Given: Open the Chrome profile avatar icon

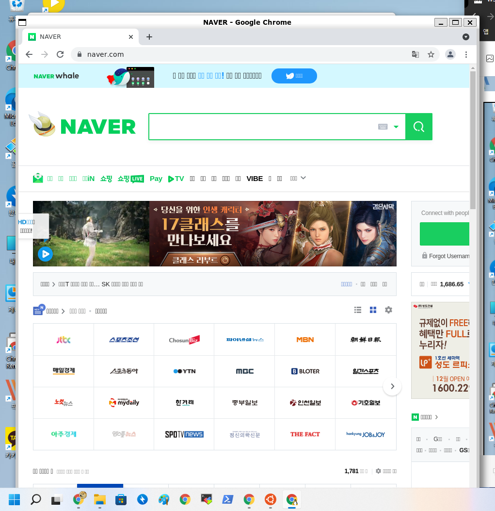Looking at the screenshot, I should click(x=450, y=54).
